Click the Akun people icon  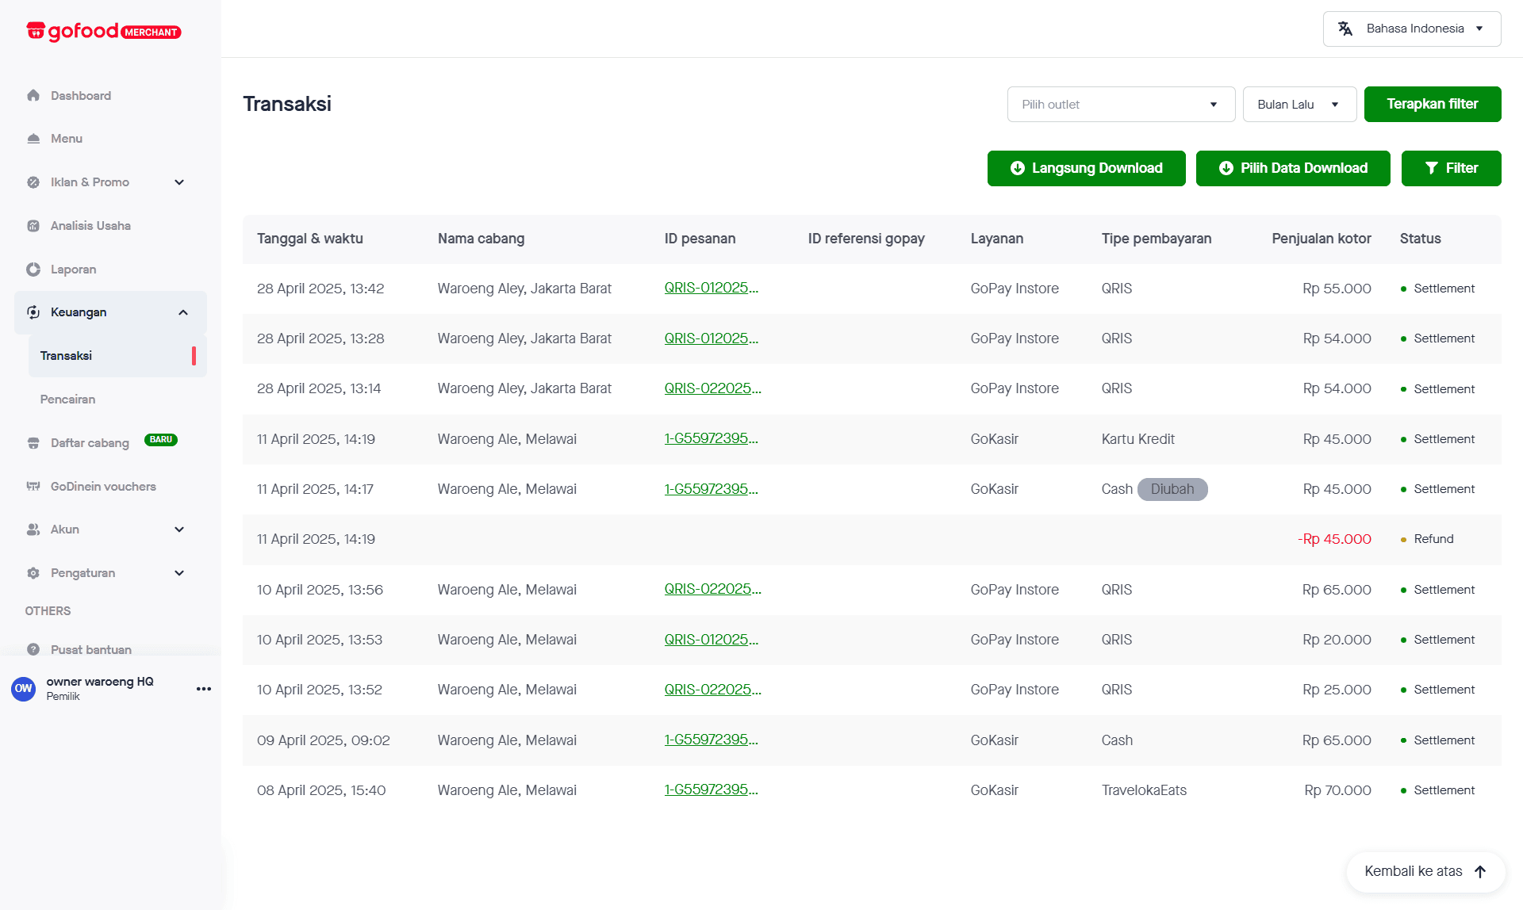click(x=33, y=530)
